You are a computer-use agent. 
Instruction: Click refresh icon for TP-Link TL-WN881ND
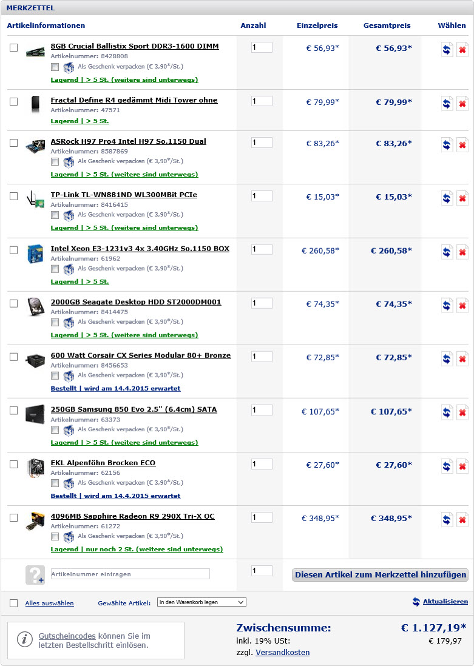point(447,198)
